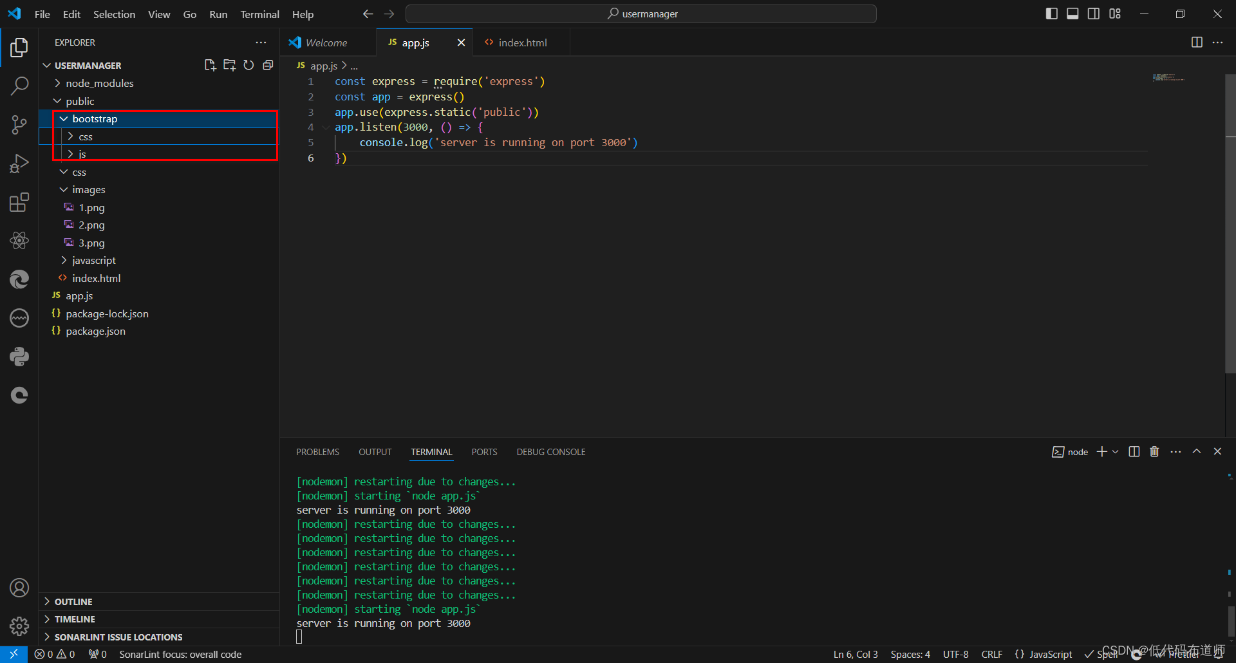Expand the css folder under bootstrap
This screenshot has height=663, width=1236.
point(158,136)
